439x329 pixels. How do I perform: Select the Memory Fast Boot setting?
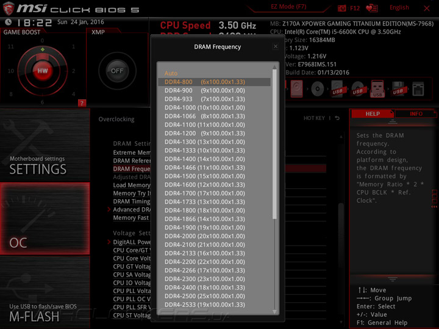pyautogui.click(x=132, y=218)
